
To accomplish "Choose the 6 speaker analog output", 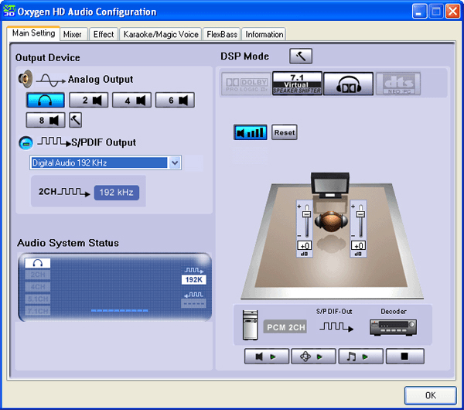I will click(174, 100).
